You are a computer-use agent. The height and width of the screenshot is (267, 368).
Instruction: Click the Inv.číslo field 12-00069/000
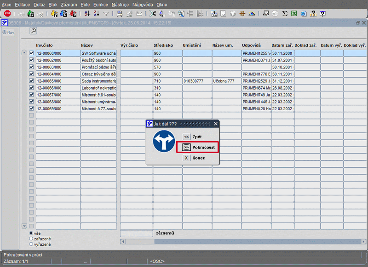[x=58, y=109]
